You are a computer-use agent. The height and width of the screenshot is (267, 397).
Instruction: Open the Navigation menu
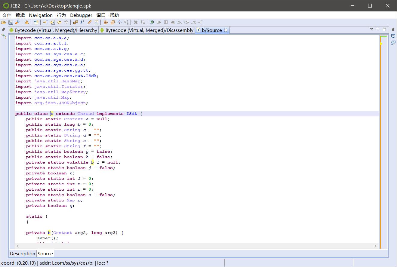tap(41, 15)
